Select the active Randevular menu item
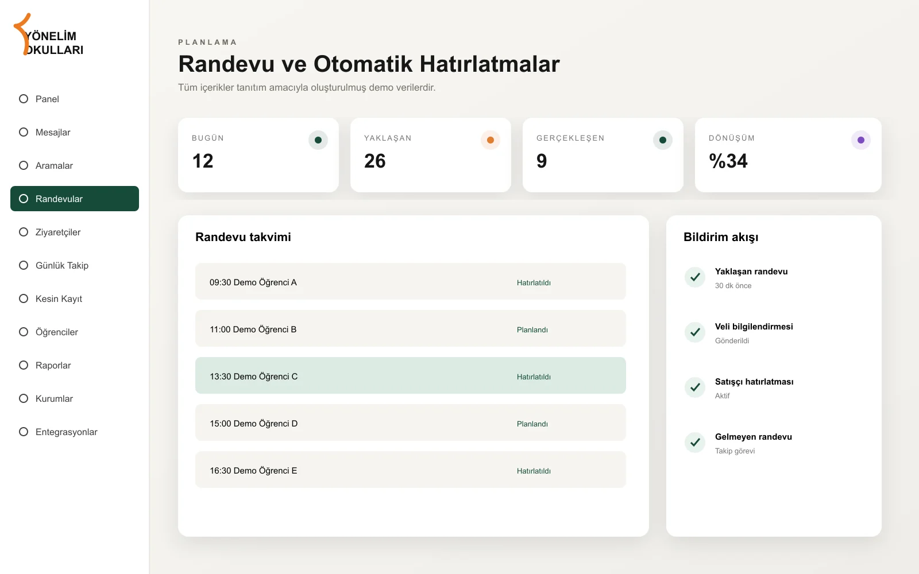The height and width of the screenshot is (574, 919). tap(75, 199)
